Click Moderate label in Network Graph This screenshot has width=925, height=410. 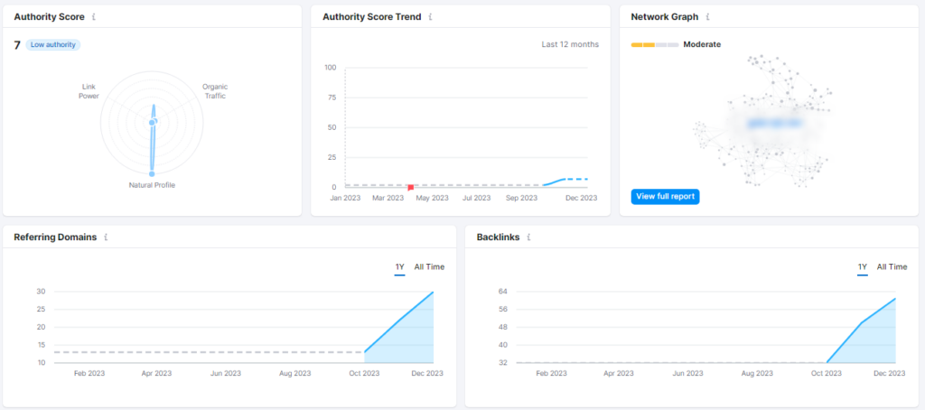pos(702,45)
